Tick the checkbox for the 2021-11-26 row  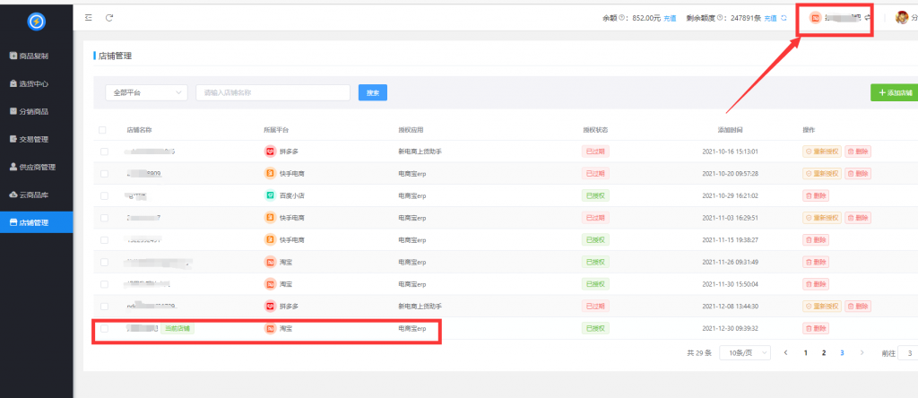coord(104,262)
